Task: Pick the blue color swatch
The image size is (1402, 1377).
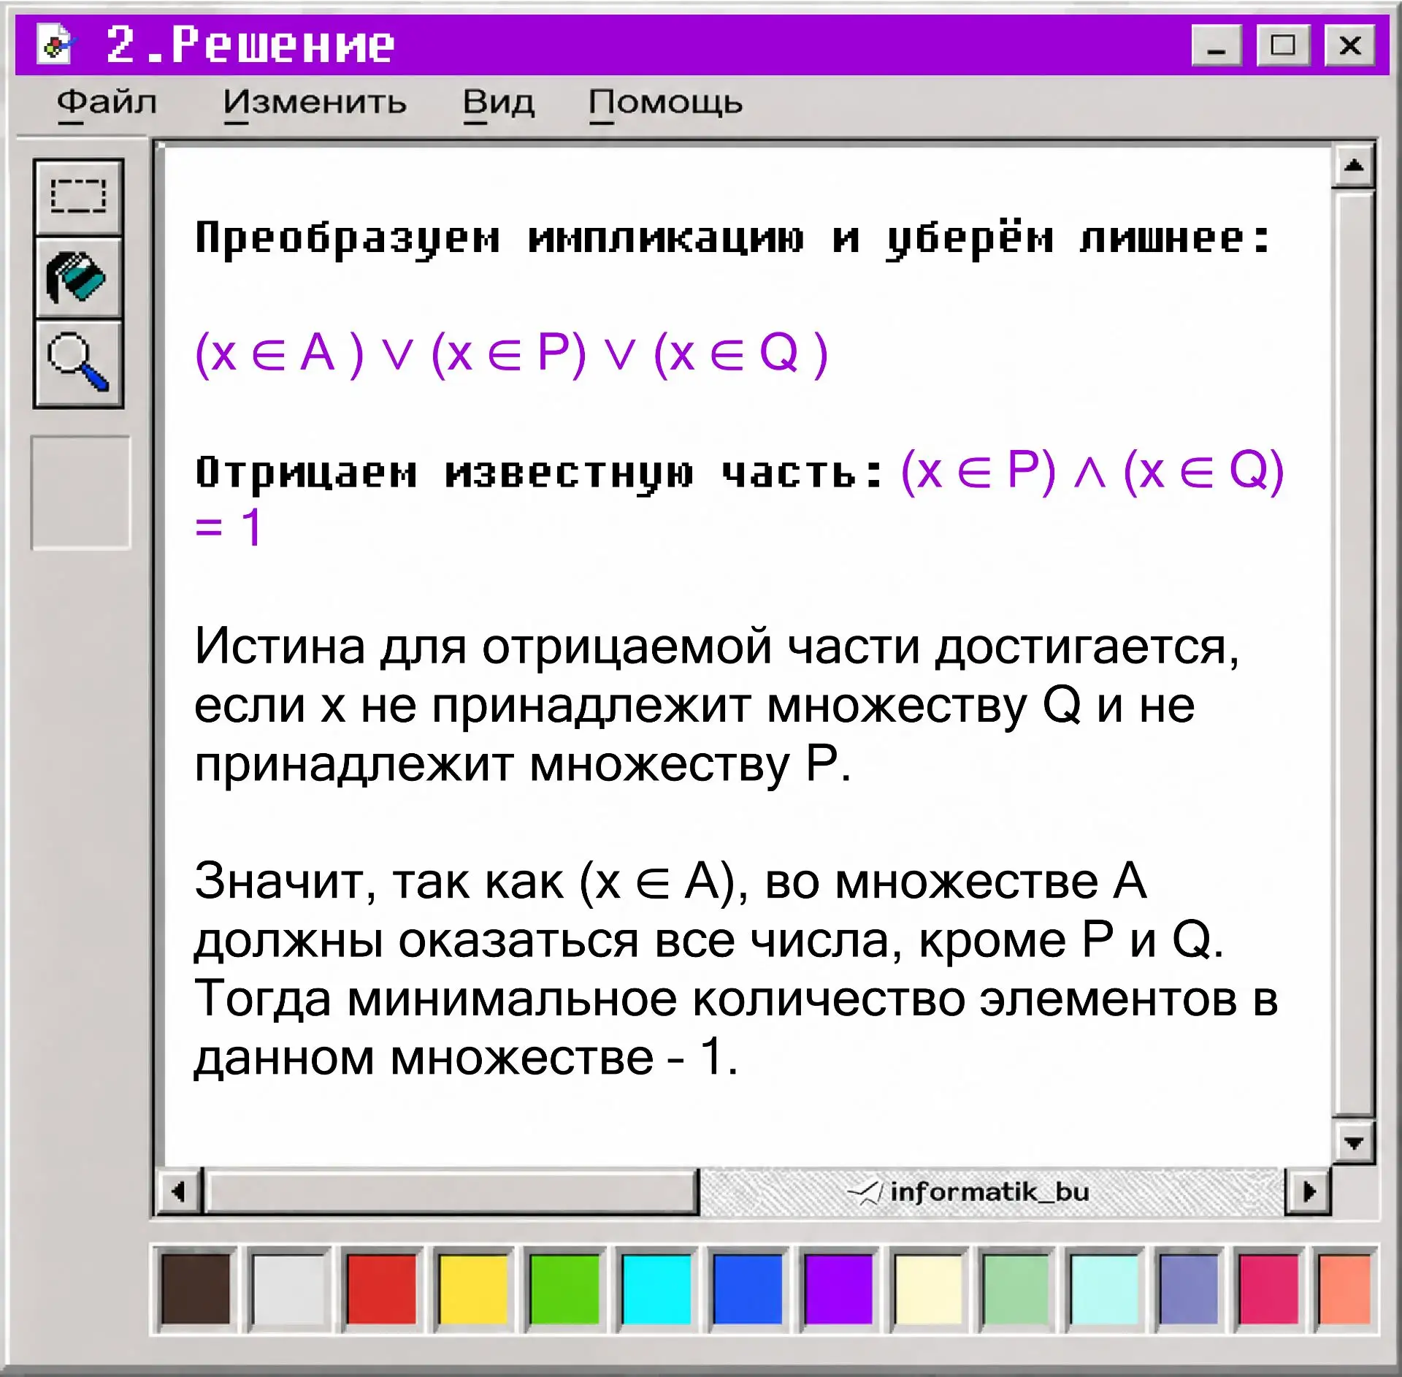Action: point(747,1289)
